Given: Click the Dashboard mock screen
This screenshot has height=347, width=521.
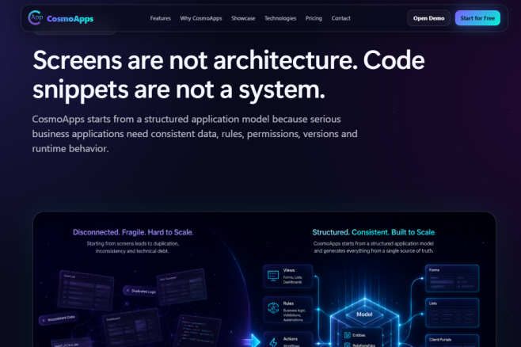Looking at the screenshot, I should 132,329.
